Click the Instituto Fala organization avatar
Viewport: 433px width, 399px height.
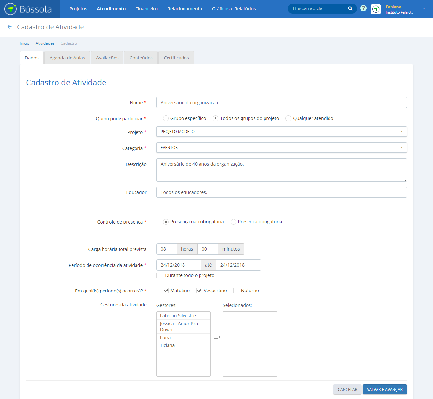pyautogui.click(x=376, y=9)
